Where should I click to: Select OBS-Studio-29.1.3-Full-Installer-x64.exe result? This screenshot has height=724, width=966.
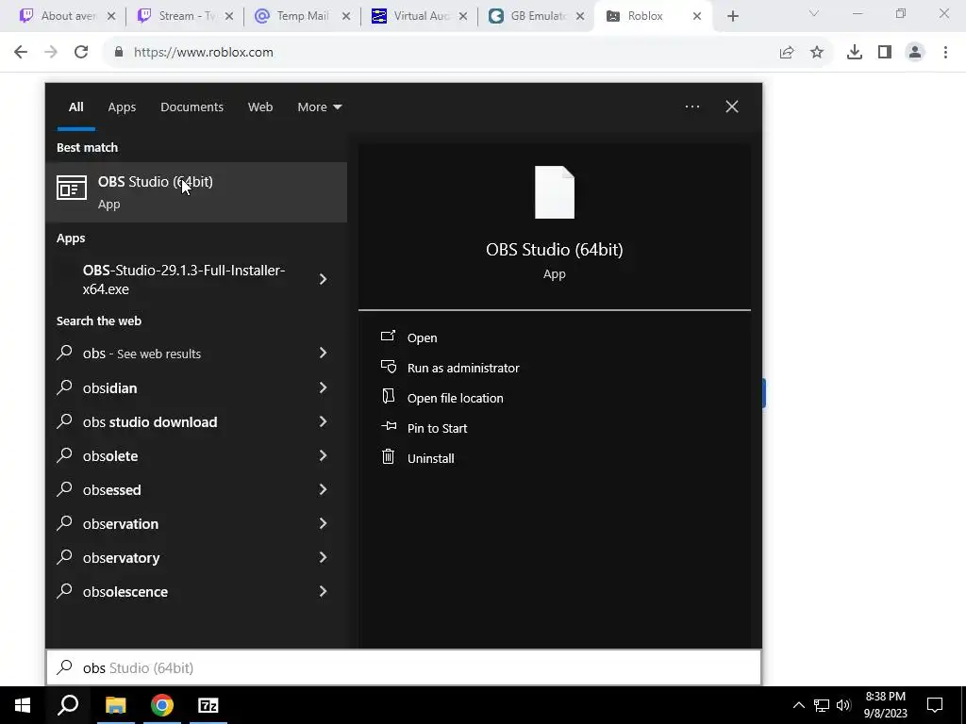coord(184,279)
